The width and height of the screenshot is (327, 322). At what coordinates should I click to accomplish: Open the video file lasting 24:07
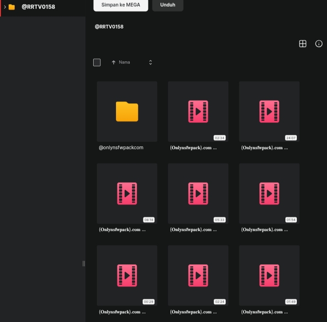tap(269, 112)
